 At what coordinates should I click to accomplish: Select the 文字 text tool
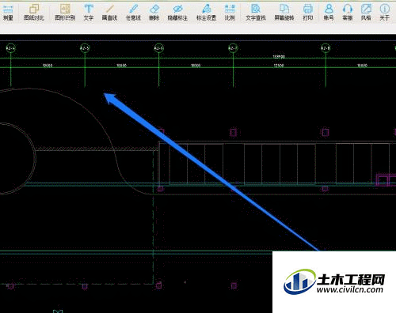(x=89, y=13)
